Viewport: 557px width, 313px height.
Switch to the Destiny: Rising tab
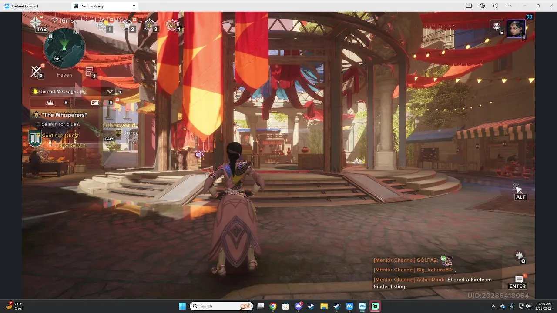tap(104, 6)
